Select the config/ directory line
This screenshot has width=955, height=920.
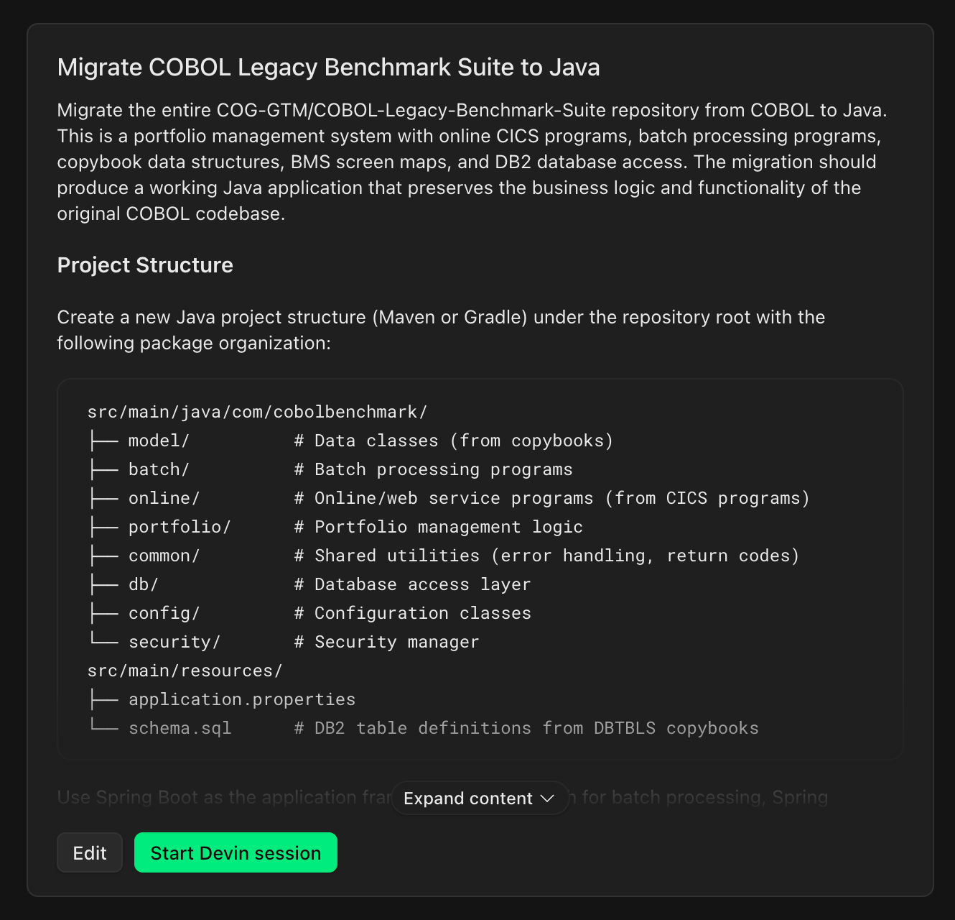click(x=309, y=613)
